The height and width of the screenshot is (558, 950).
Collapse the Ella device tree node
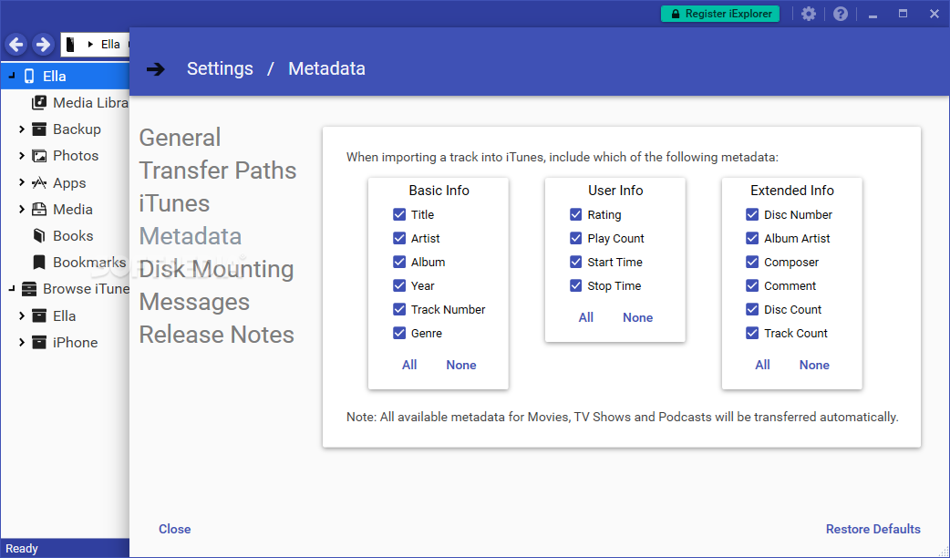pos(12,76)
